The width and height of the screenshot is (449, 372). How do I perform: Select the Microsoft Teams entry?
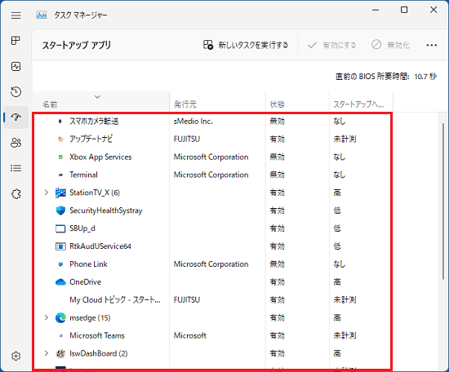pyautogui.click(x=97, y=335)
